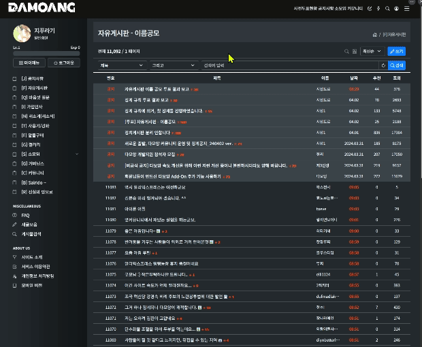The height and width of the screenshot is (347, 422).
Task: Click the list view icon next to sort dropdown
Action: [355, 52]
